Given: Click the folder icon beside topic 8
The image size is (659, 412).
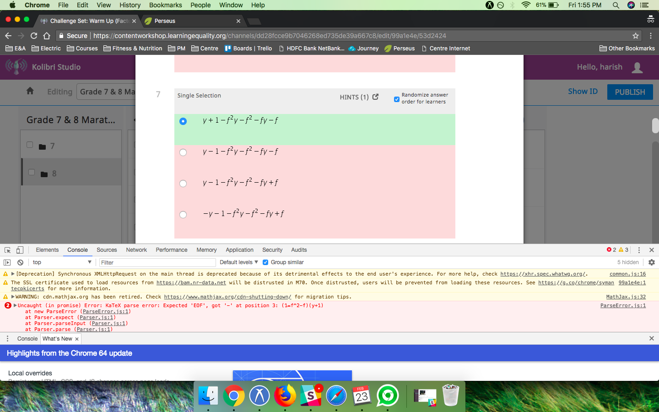Looking at the screenshot, I should pyautogui.click(x=43, y=173).
